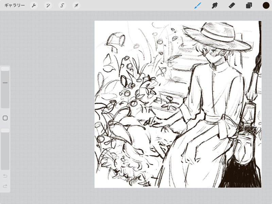Open the Actions wrench menu
Viewport: 272px width, 204px height.
coord(34,5)
